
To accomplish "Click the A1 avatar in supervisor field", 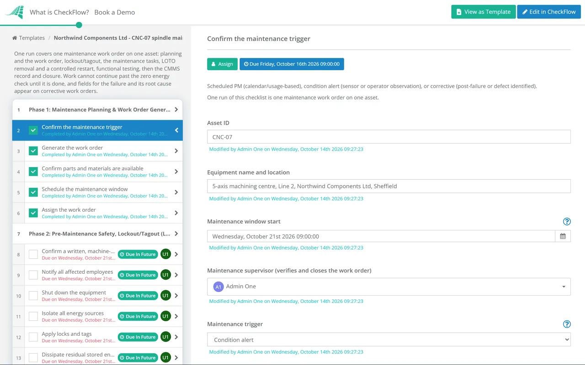I will (218, 287).
